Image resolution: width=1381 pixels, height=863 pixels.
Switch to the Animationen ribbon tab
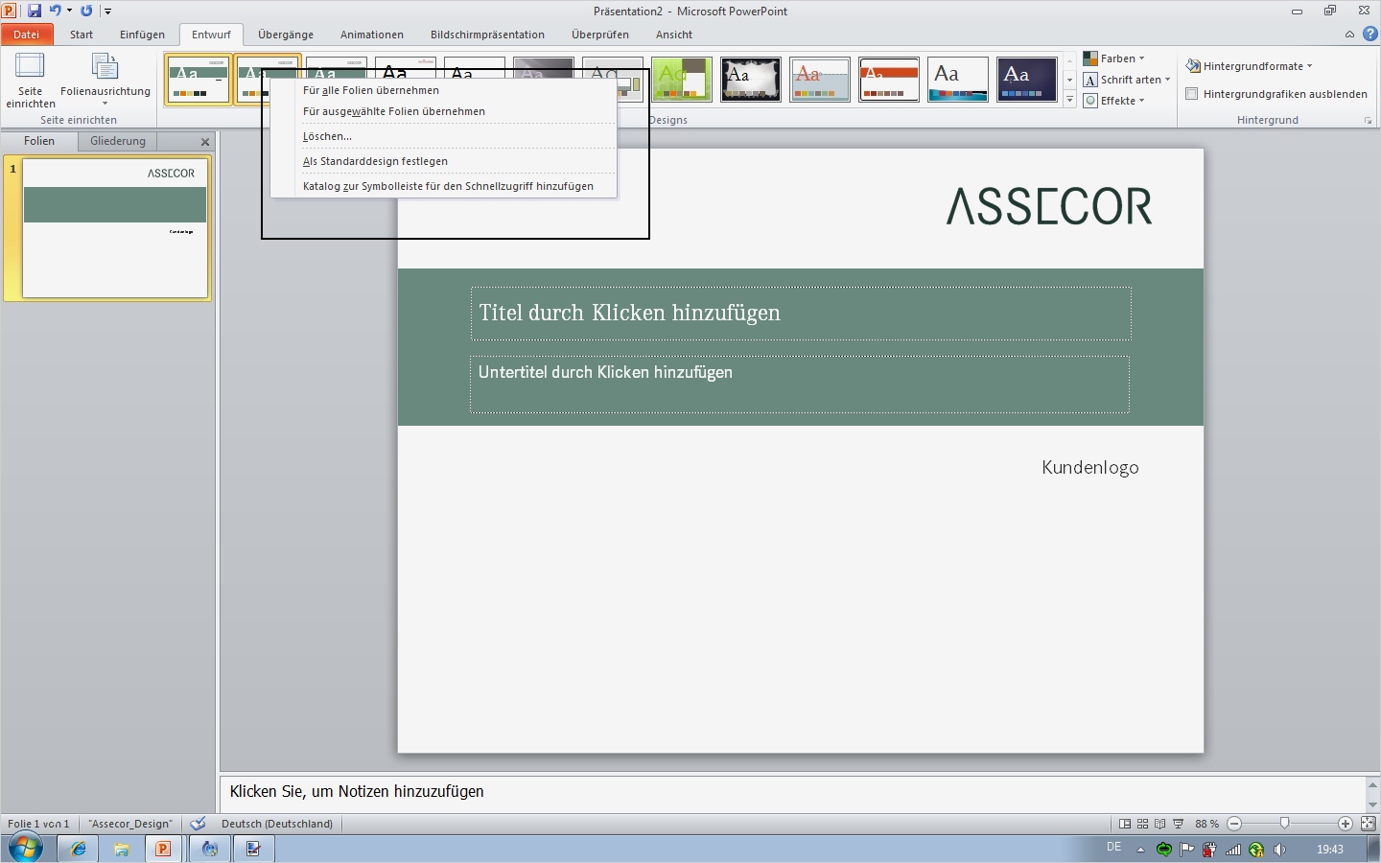tap(372, 35)
